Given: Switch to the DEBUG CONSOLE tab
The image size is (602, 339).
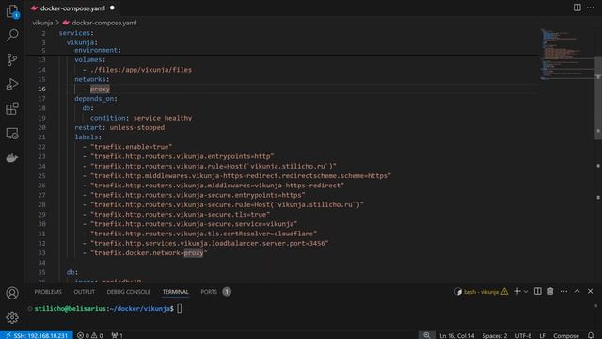Looking at the screenshot, I should (129, 292).
